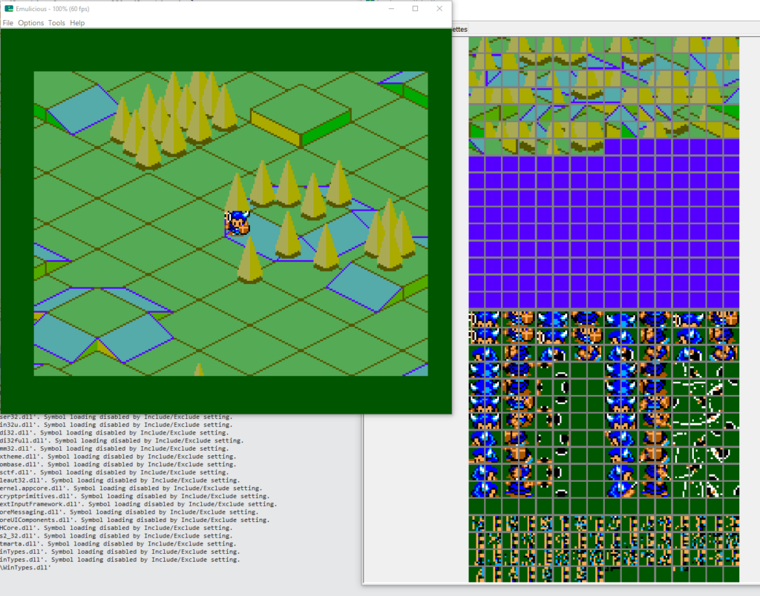Viewport: 760px width, 596px height.
Task: Click the raised yellow-green block in game view
Action: click(301, 119)
